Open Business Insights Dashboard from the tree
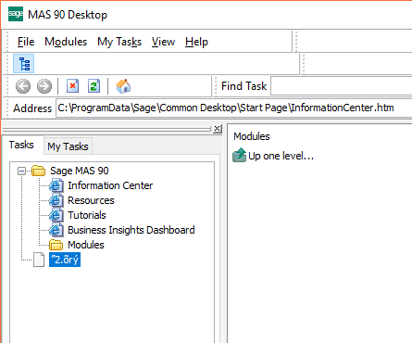 pyautogui.click(x=131, y=230)
